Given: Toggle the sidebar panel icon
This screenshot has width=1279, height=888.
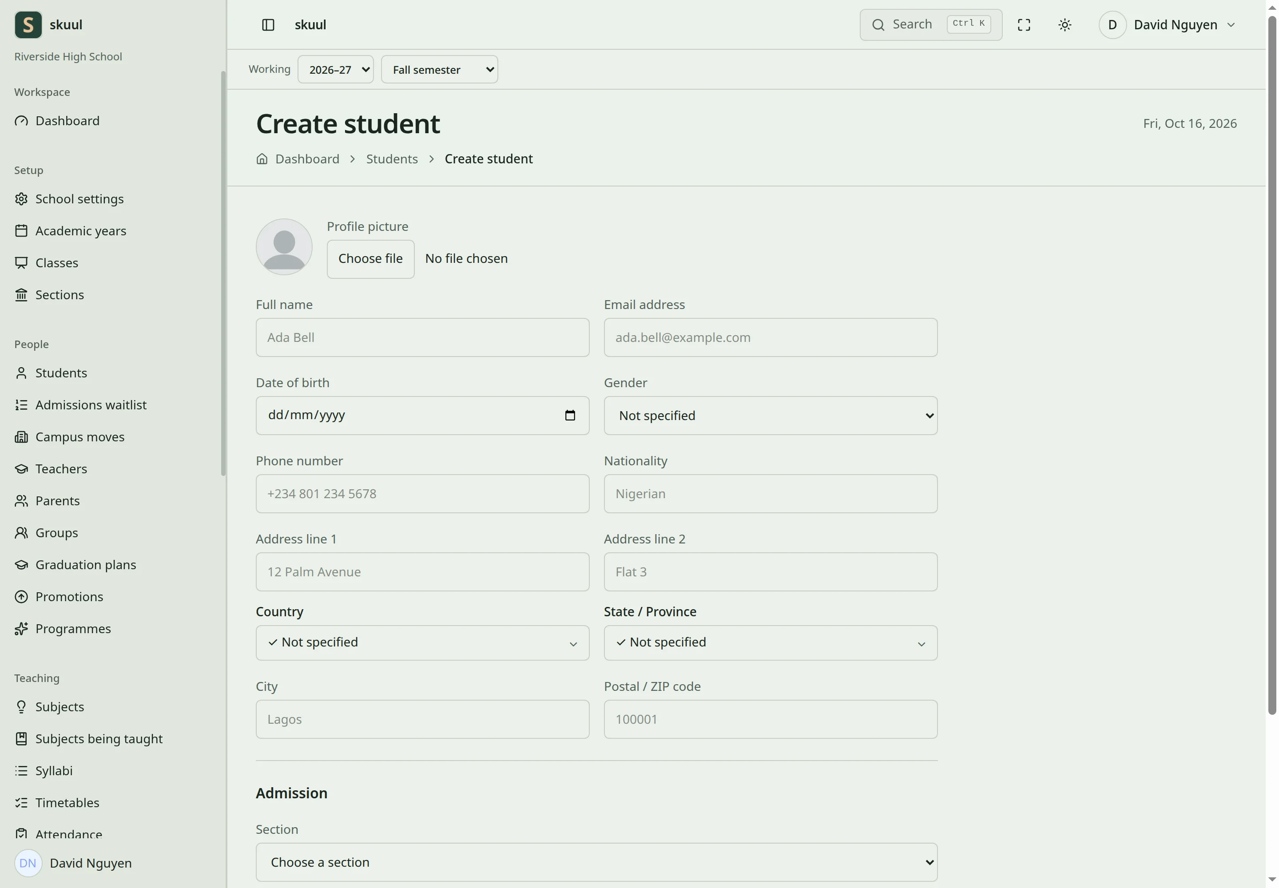Looking at the screenshot, I should click(268, 25).
